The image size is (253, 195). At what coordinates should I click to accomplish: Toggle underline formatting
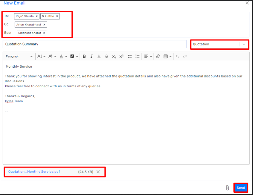[99, 57]
